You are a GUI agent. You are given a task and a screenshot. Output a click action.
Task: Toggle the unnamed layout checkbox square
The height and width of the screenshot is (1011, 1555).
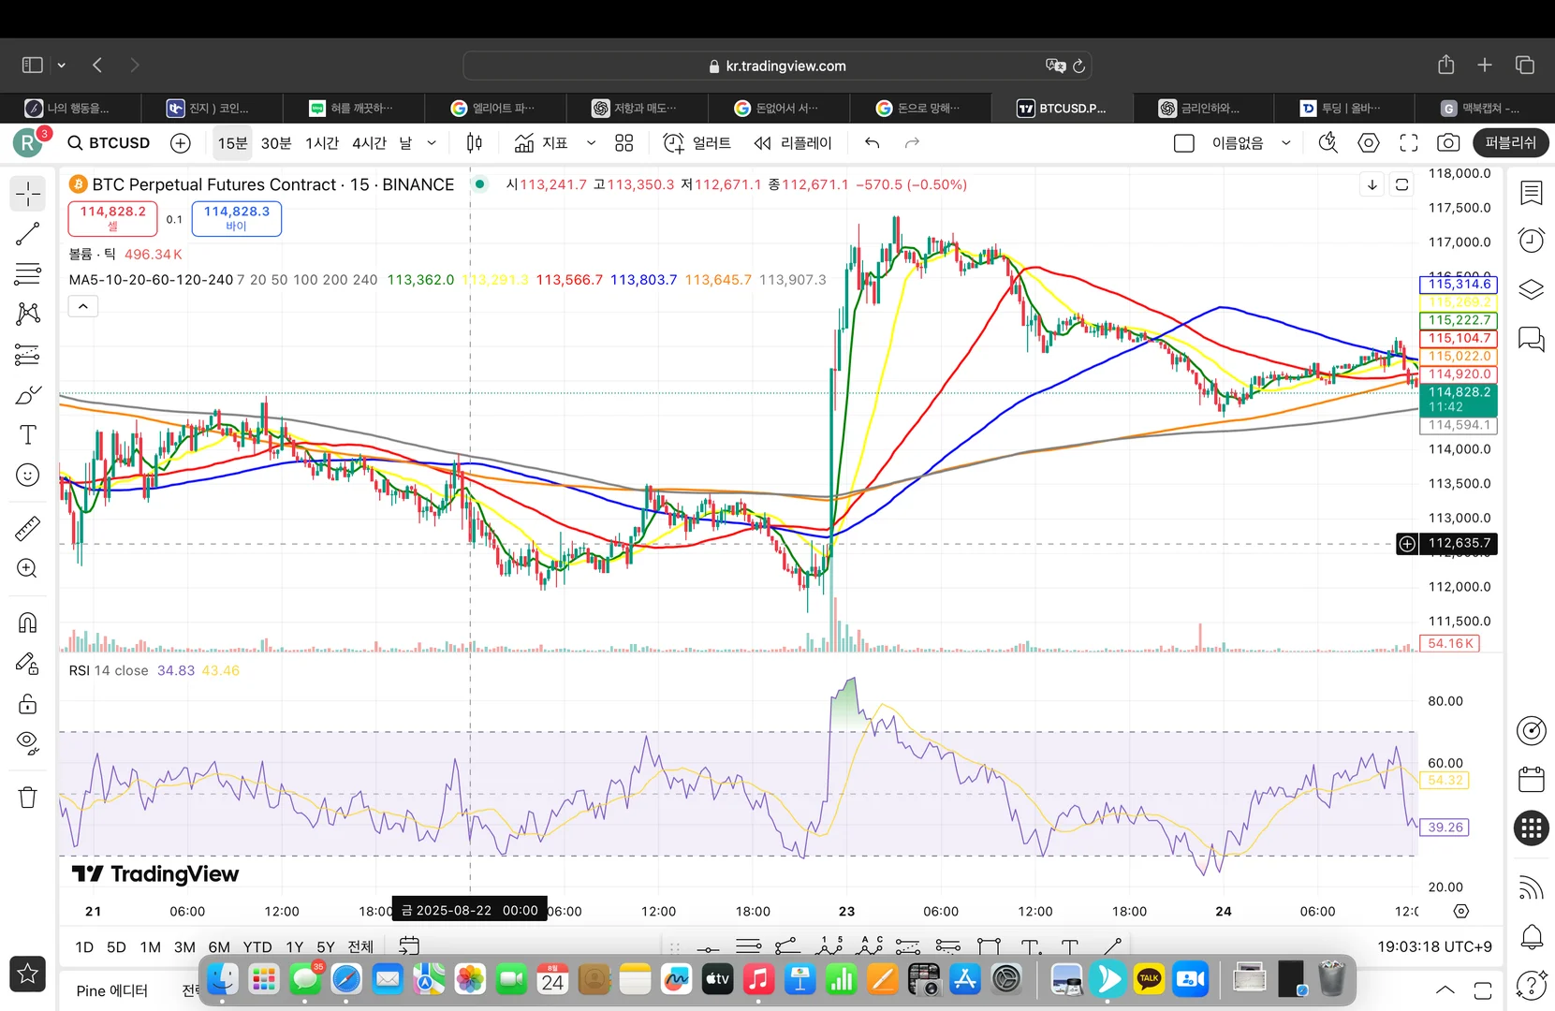[1184, 143]
